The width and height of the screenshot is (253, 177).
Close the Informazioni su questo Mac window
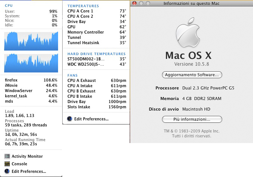coord(134,3)
